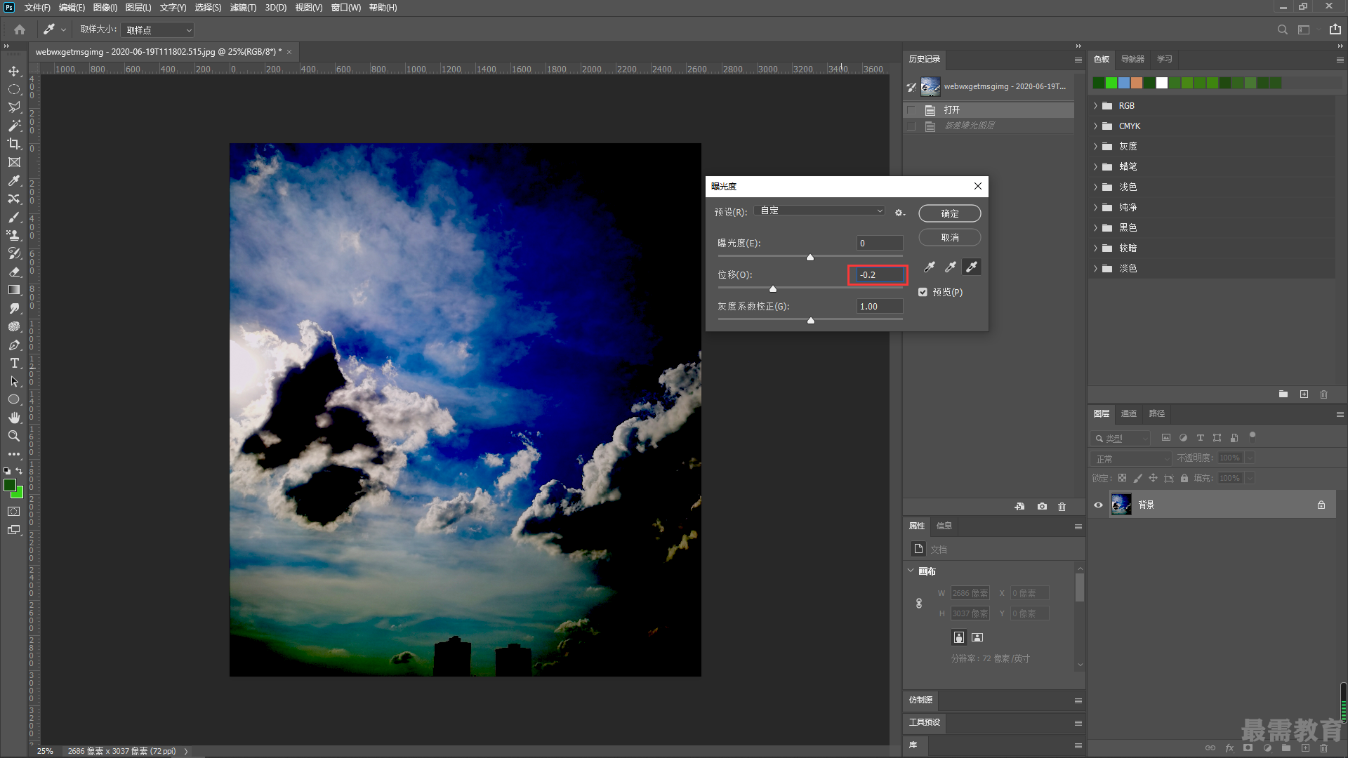This screenshot has width=1348, height=758.
Task: Open the 取样大小 sample size dropdown
Action: [x=157, y=30]
